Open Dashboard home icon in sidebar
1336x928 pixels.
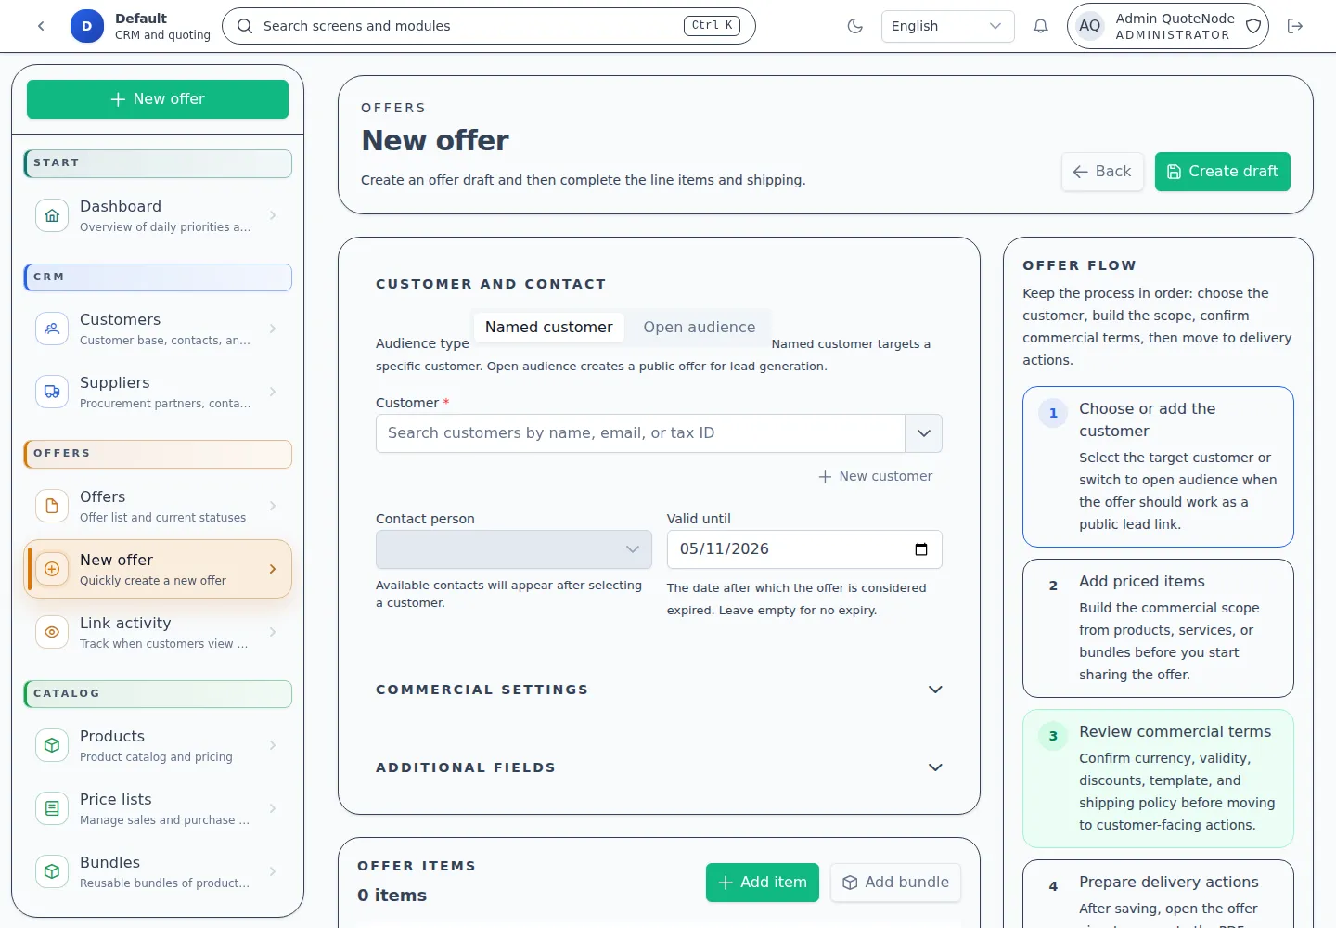click(x=52, y=215)
